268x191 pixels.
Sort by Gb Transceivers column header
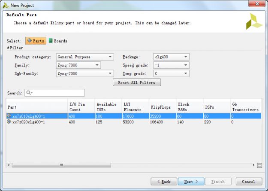pyautogui.click(x=246, y=107)
